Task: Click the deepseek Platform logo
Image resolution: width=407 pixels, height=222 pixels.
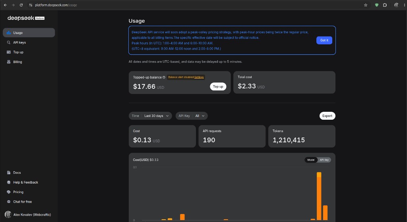Action: [x=26, y=18]
